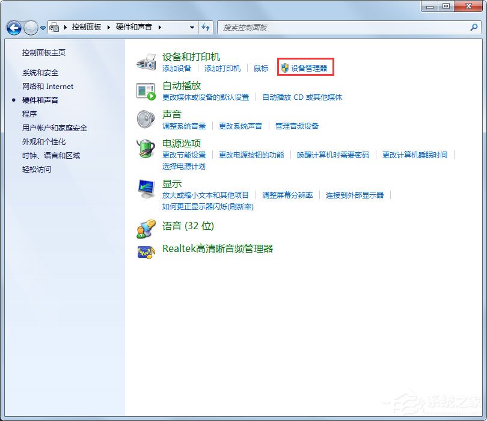Click the refresh icon in the address bar
The width and height of the screenshot is (487, 421).
pyautogui.click(x=204, y=27)
